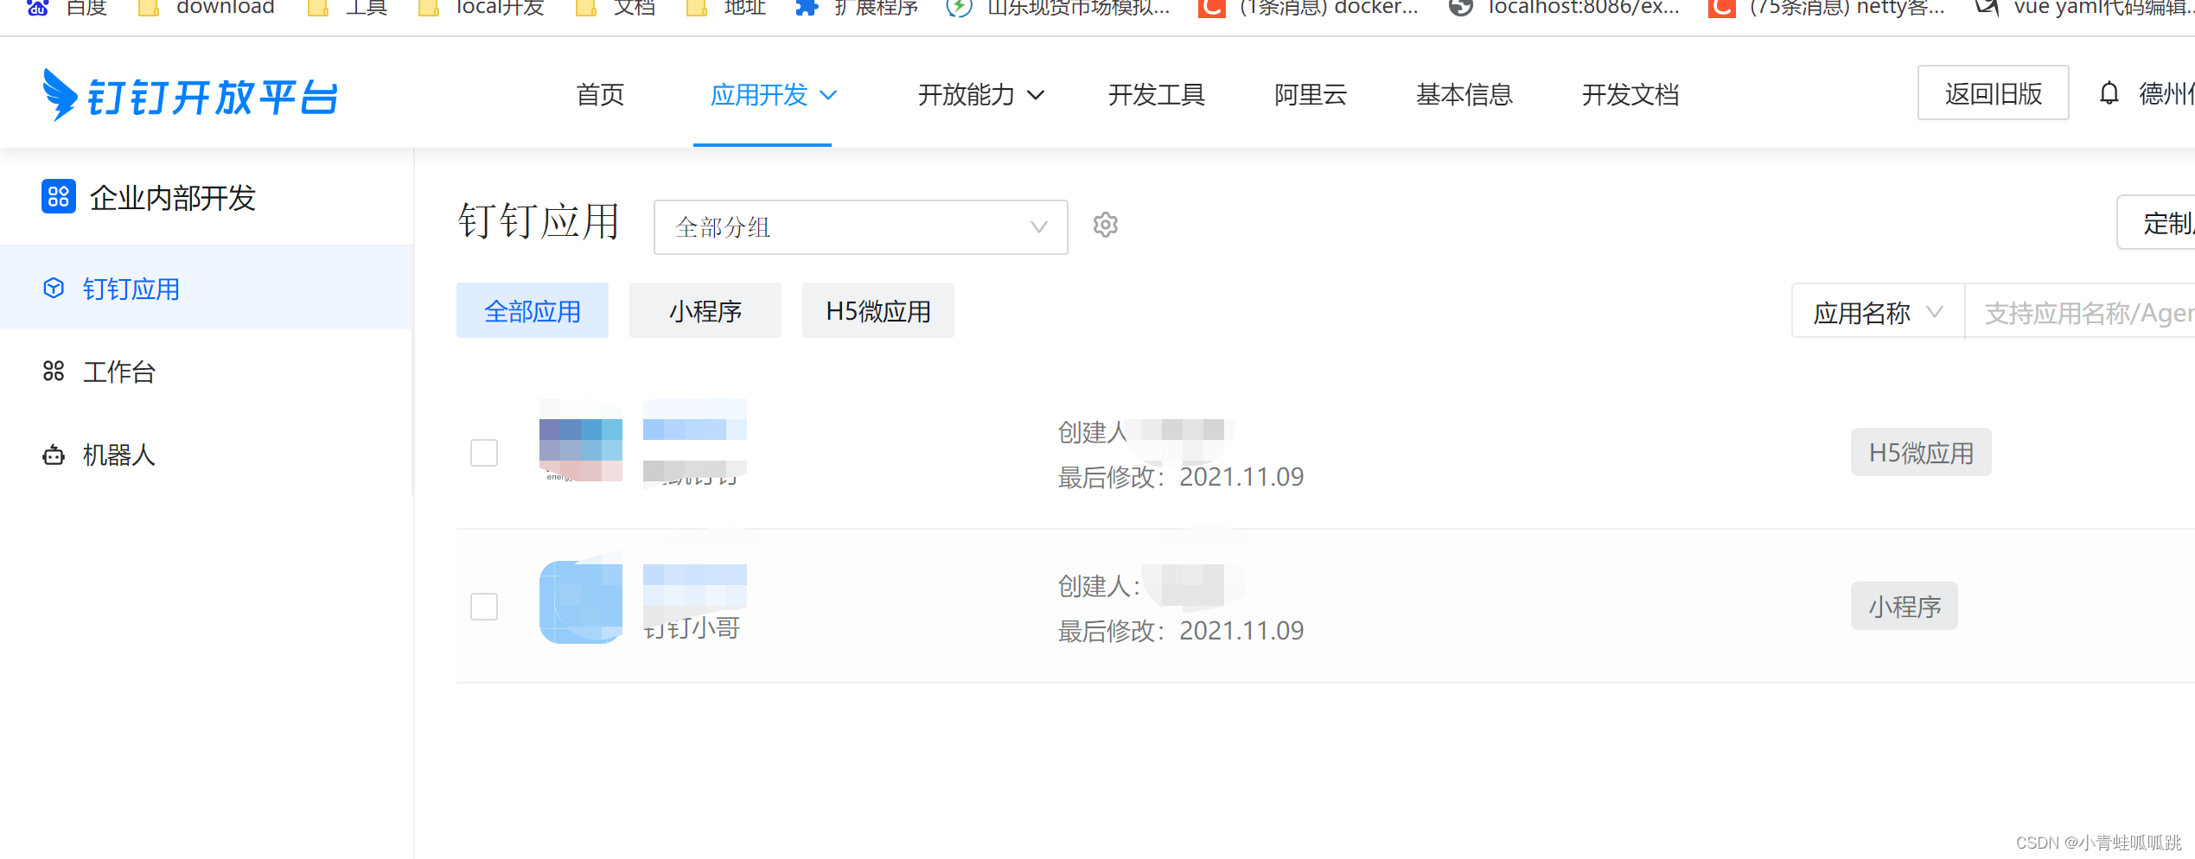This screenshot has height=859, width=2195.
Task: Click the 机器人 robot icon
Action: pos(54,455)
